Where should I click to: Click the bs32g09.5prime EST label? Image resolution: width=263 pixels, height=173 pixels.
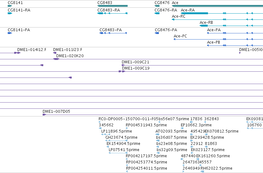pyautogui.click(x=172, y=150)
